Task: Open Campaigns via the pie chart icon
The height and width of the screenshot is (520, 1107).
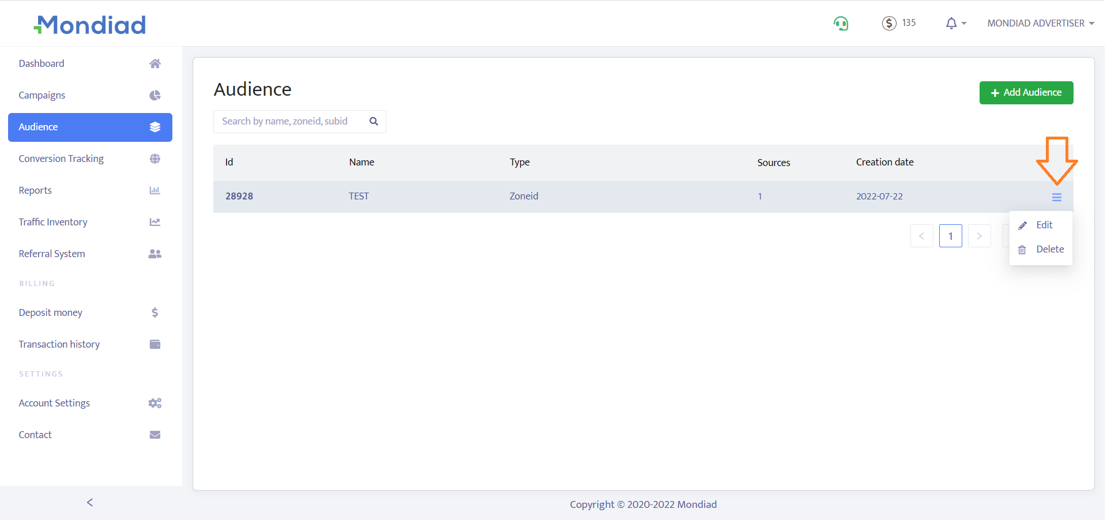Action: coord(155,95)
